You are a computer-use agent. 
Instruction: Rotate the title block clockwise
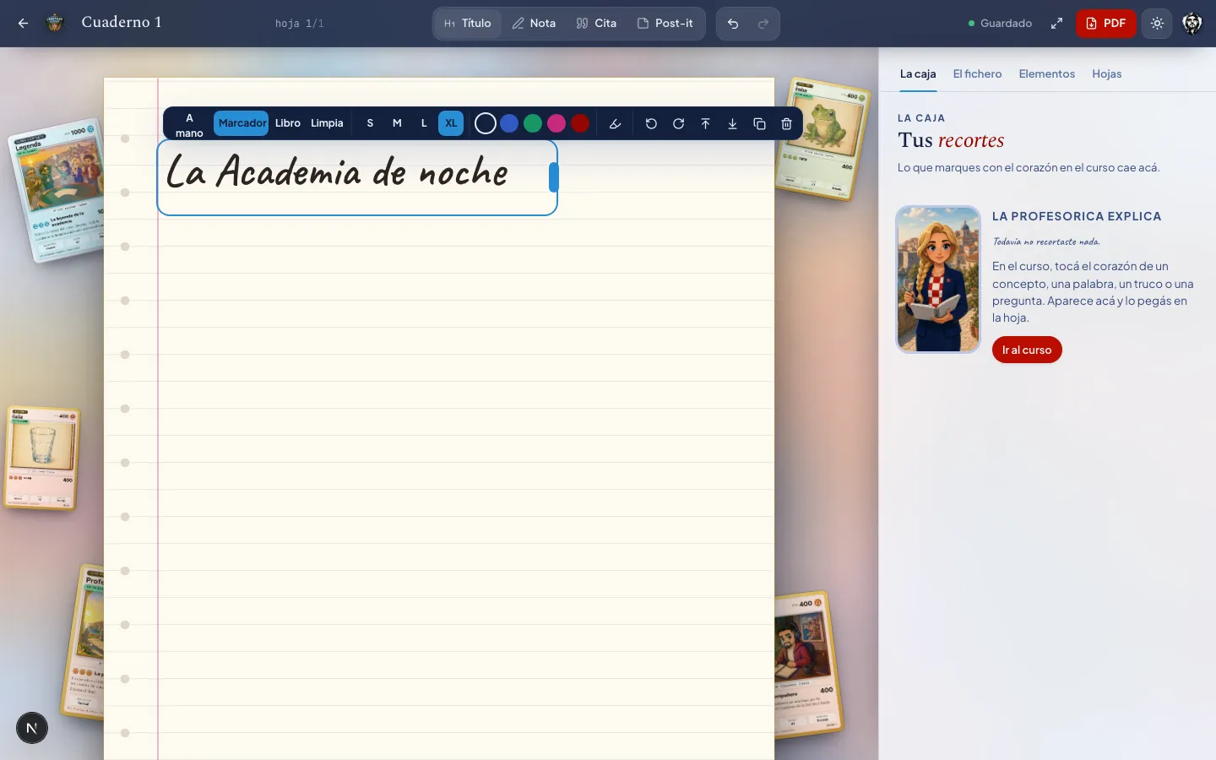[678, 123]
